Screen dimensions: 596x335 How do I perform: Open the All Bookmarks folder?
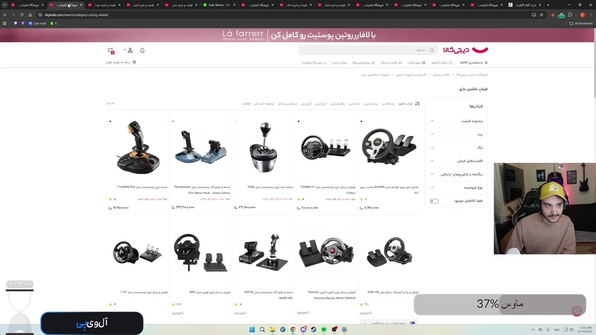pyautogui.click(x=581, y=23)
